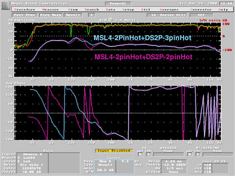The image size is (235, 176).
Task: Click the Microphone Name input field
Action: pos(218,154)
